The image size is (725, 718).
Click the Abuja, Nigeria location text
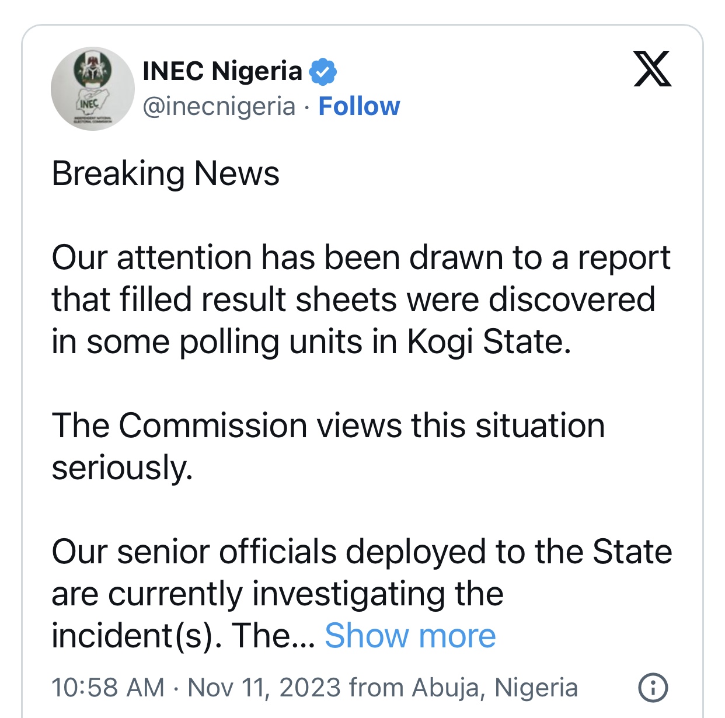click(495, 688)
